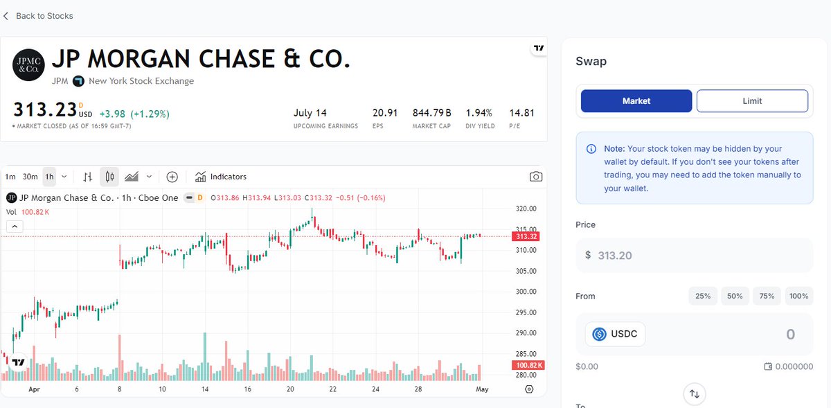Viewport: 831px width, 408px height.
Task: Go back to Stocks page
Action: (38, 15)
